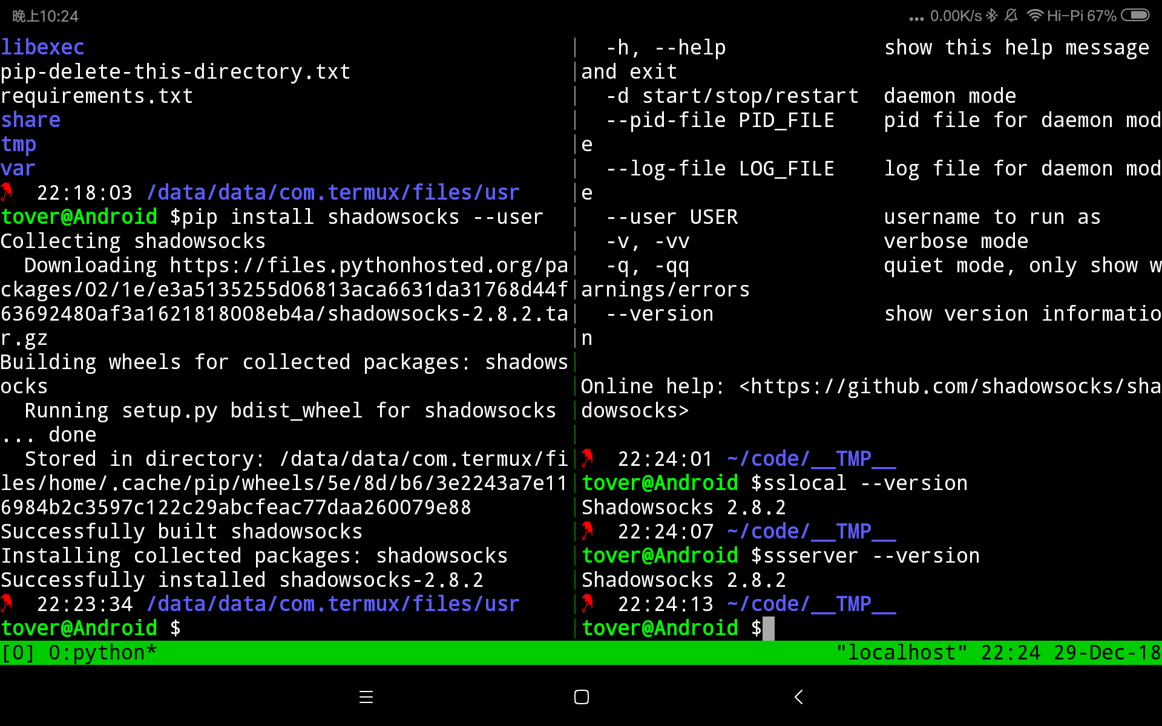Click the clock showing 10:24 in status bar
Viewport: 1162px width, 726px height.
[x=45, y=16]
